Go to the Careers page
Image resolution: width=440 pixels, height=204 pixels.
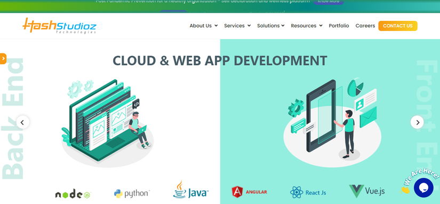tap(365, 26)
